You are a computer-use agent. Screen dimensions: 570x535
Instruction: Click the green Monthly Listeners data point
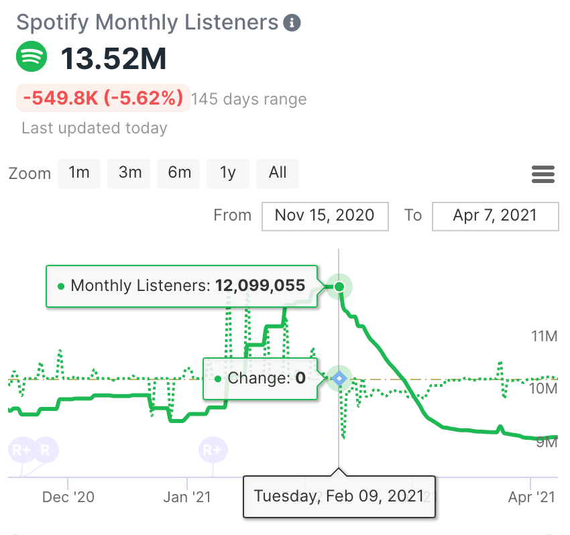click(340, 287)
